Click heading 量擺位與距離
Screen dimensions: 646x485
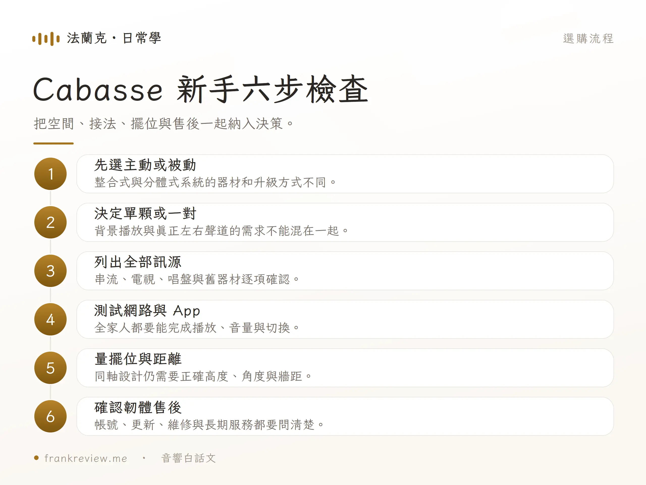click(x=138, y=359)
